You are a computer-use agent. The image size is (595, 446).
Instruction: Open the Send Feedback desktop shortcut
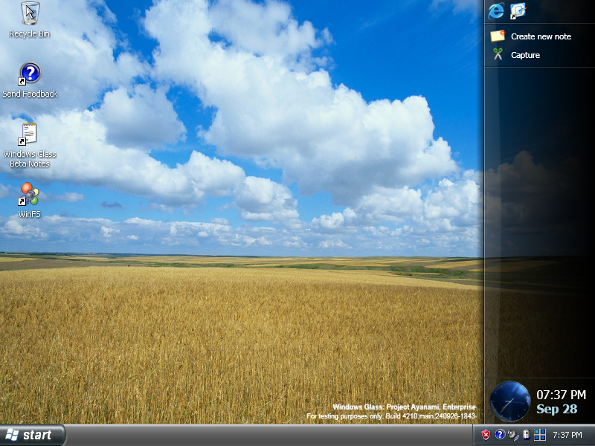(x=30, y=80)
